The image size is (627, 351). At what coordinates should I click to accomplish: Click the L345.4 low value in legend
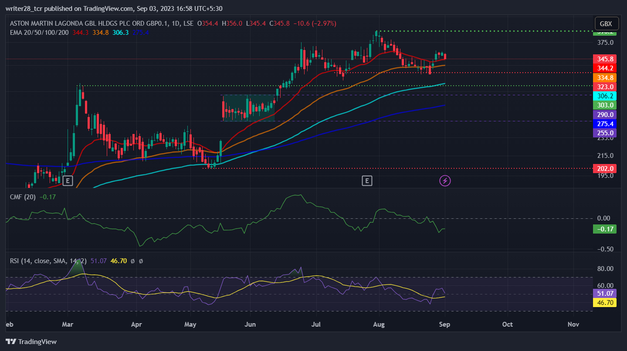(256, 23)
